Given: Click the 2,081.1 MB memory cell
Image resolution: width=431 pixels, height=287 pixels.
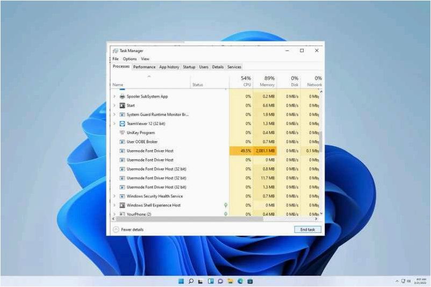Looking at the screenshot, I should (265, 151).
